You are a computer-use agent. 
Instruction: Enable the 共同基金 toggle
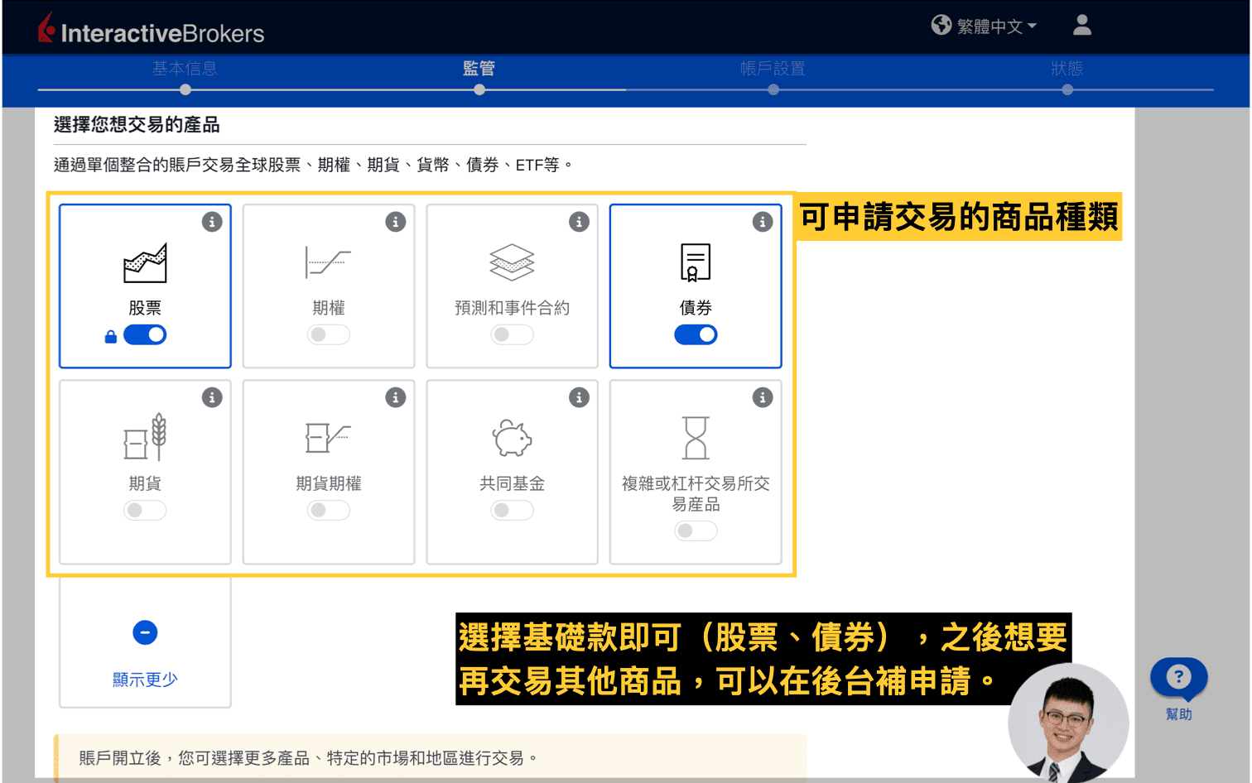512,510
